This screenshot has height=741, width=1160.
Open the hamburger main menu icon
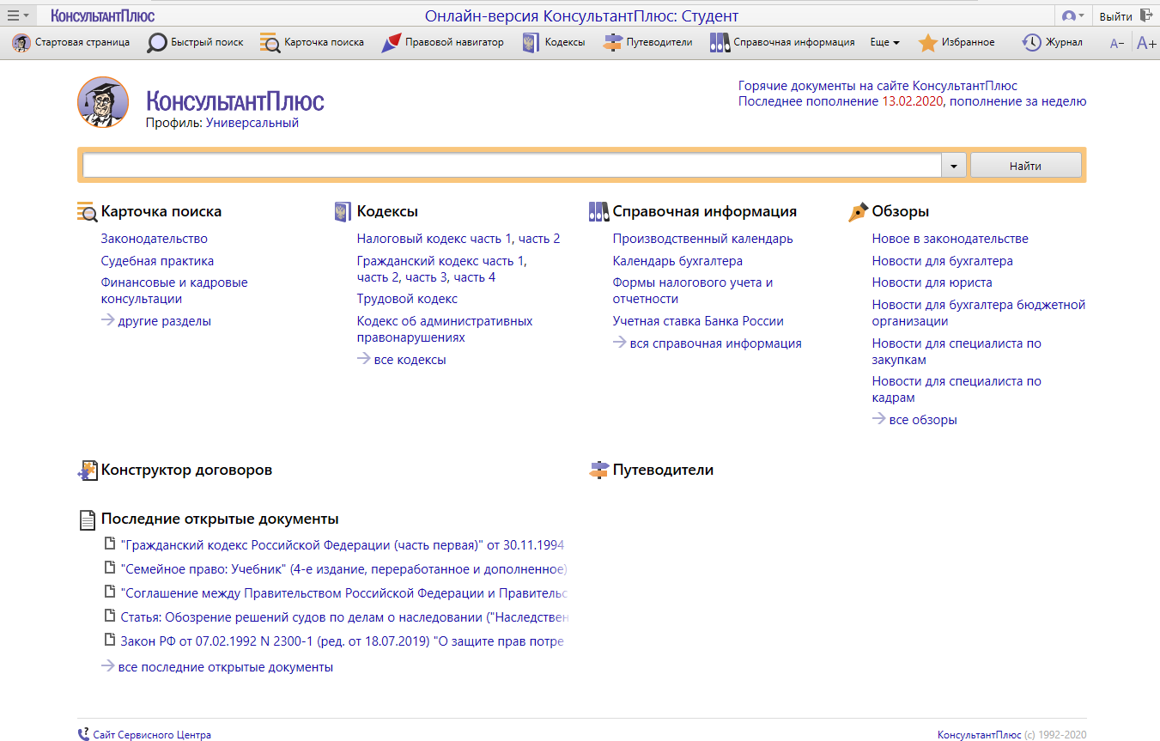click(x=13, y=15)
